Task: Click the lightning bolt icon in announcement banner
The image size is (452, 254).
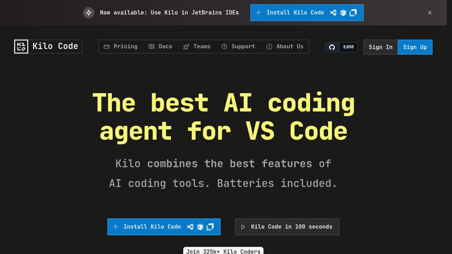Action: point(89,13)
